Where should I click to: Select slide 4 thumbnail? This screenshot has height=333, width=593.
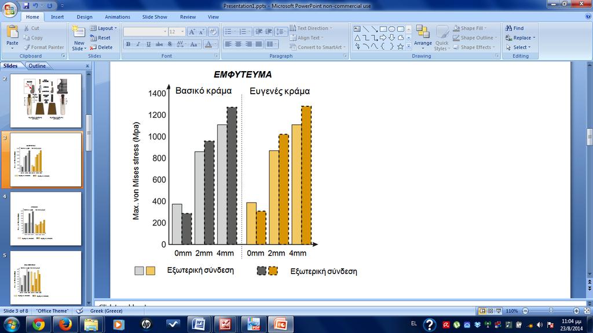46,219
